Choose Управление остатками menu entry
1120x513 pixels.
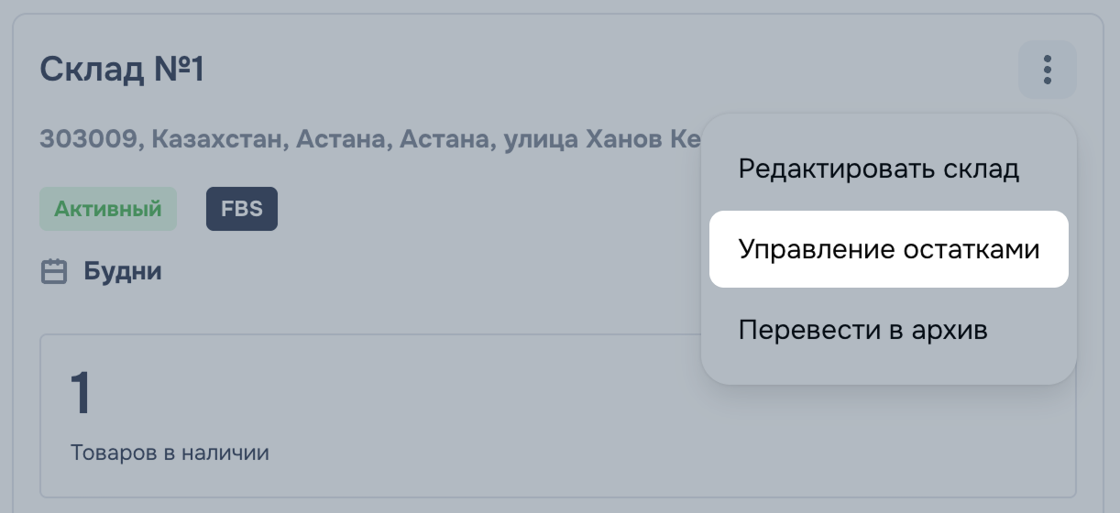[889, 249]
